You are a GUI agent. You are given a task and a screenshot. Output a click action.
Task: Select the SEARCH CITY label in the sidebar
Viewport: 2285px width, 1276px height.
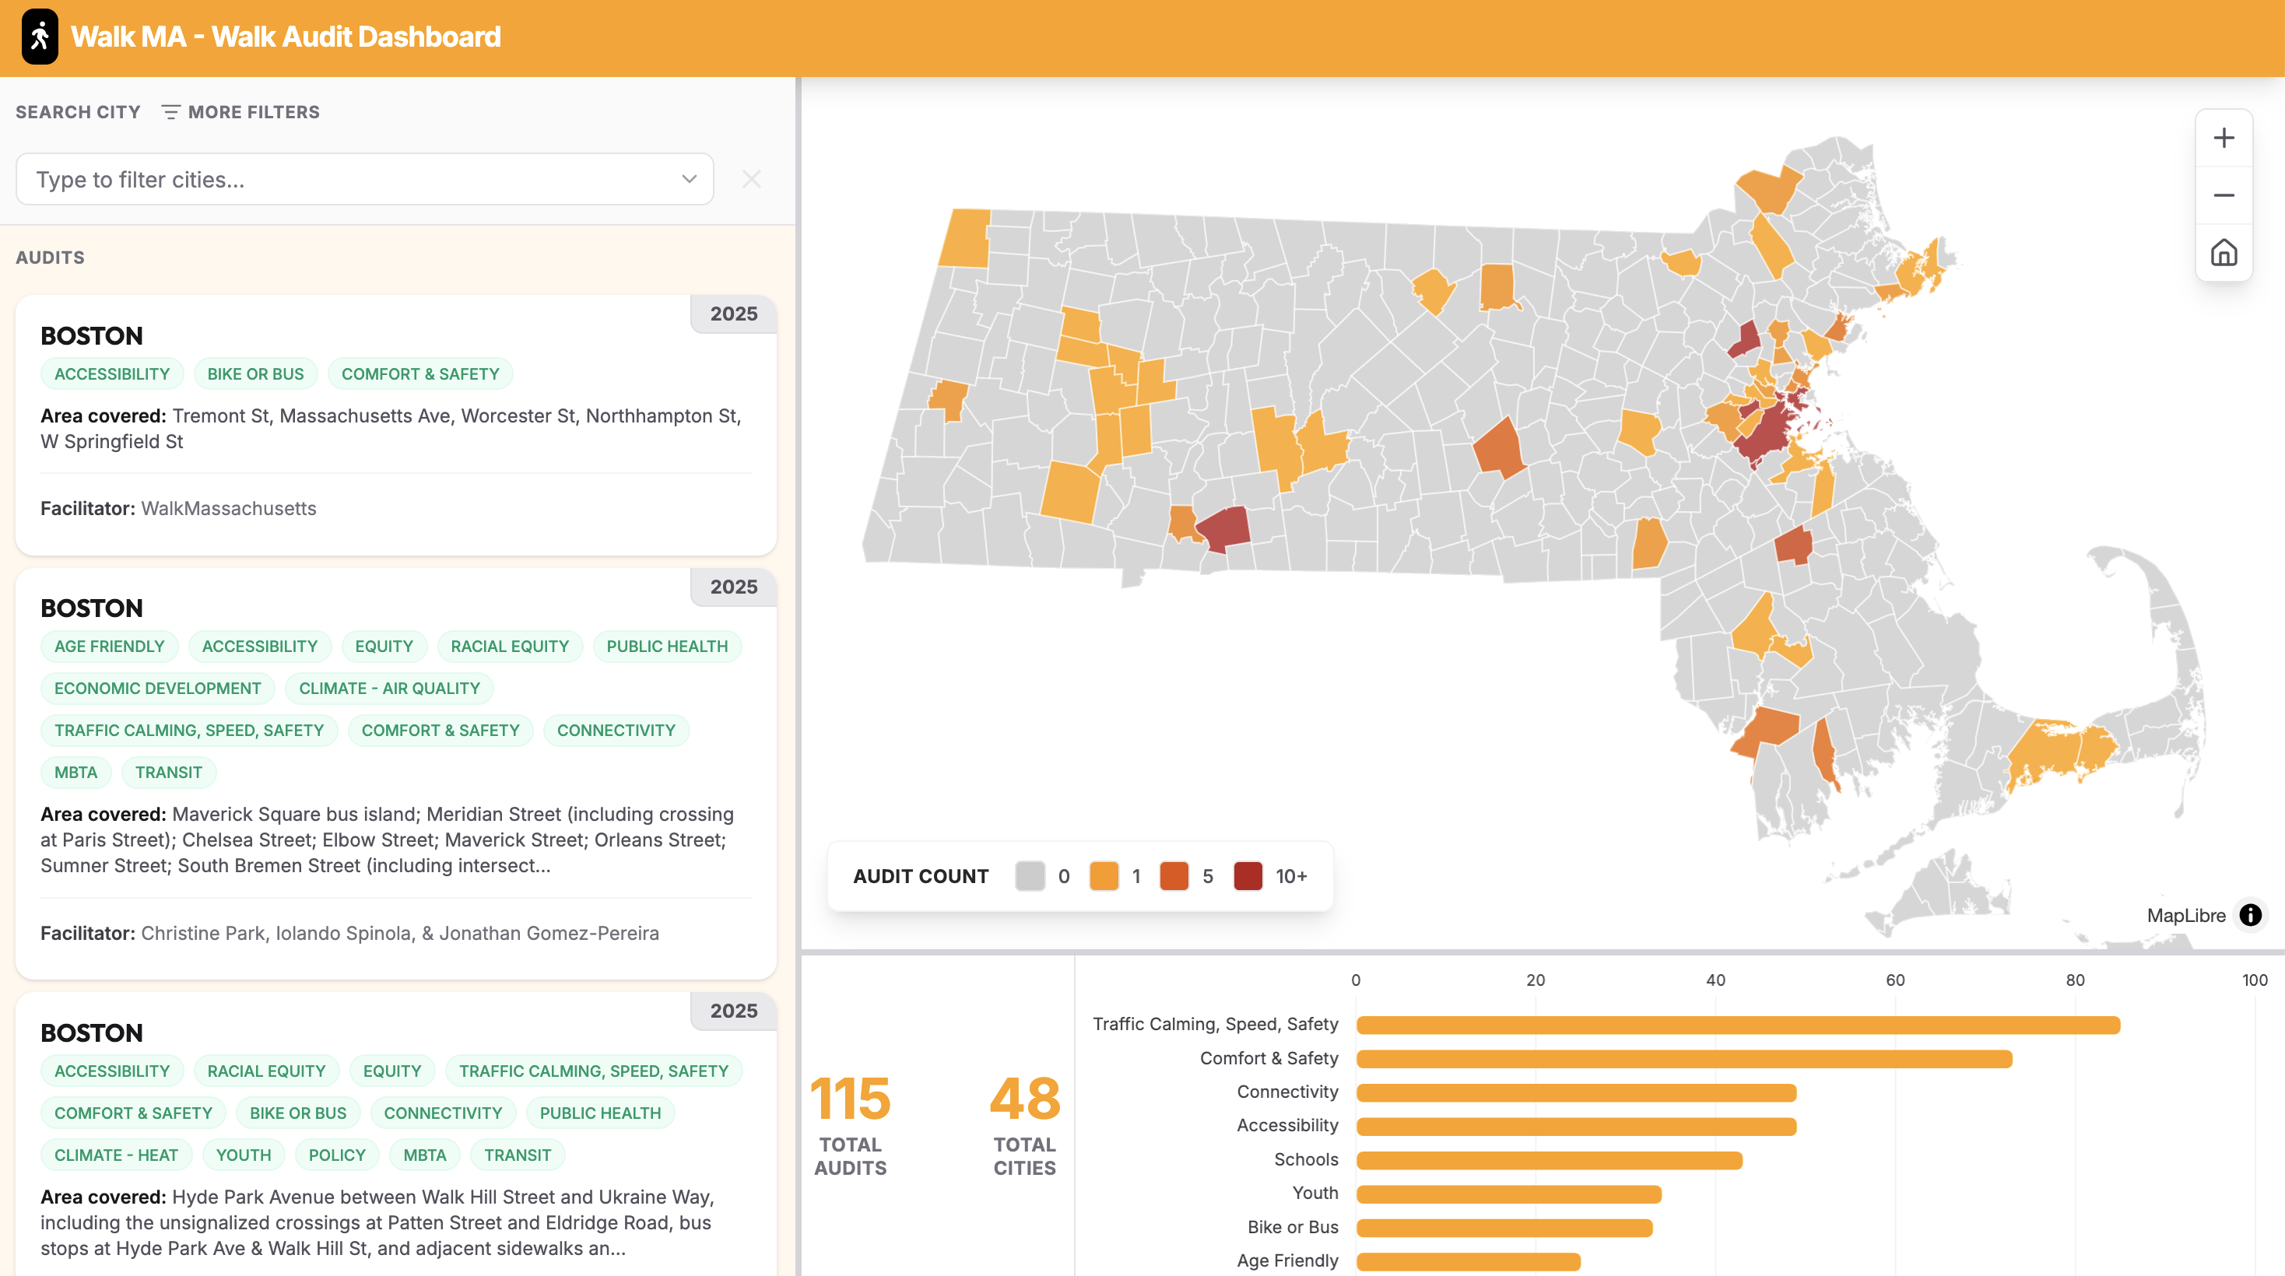[77, 112]
